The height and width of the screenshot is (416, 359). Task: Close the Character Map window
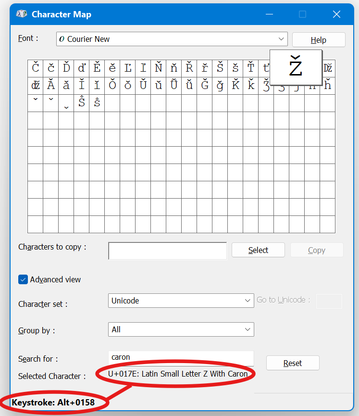coord(336,14)
